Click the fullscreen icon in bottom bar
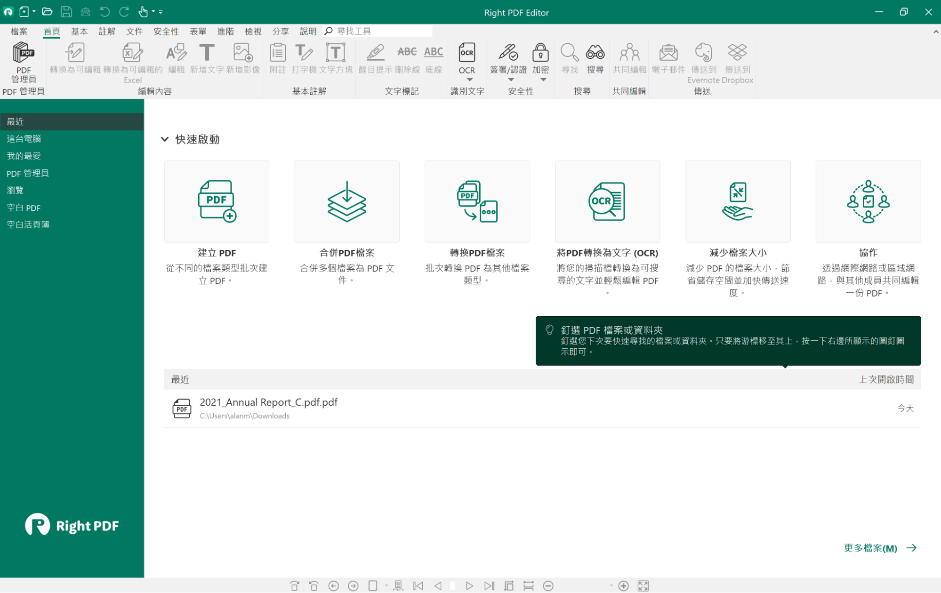The image size is (941, 593). click(x=643, y=586)
